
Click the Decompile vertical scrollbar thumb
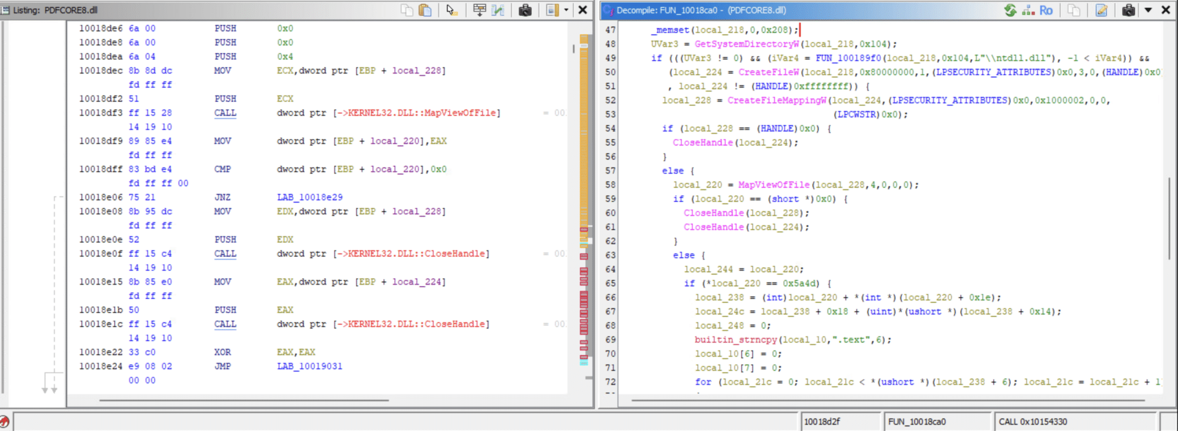pyautogui.click(x=1170, y=218)
